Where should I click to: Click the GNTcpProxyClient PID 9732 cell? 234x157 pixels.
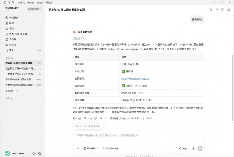click(x=136, y=100)
